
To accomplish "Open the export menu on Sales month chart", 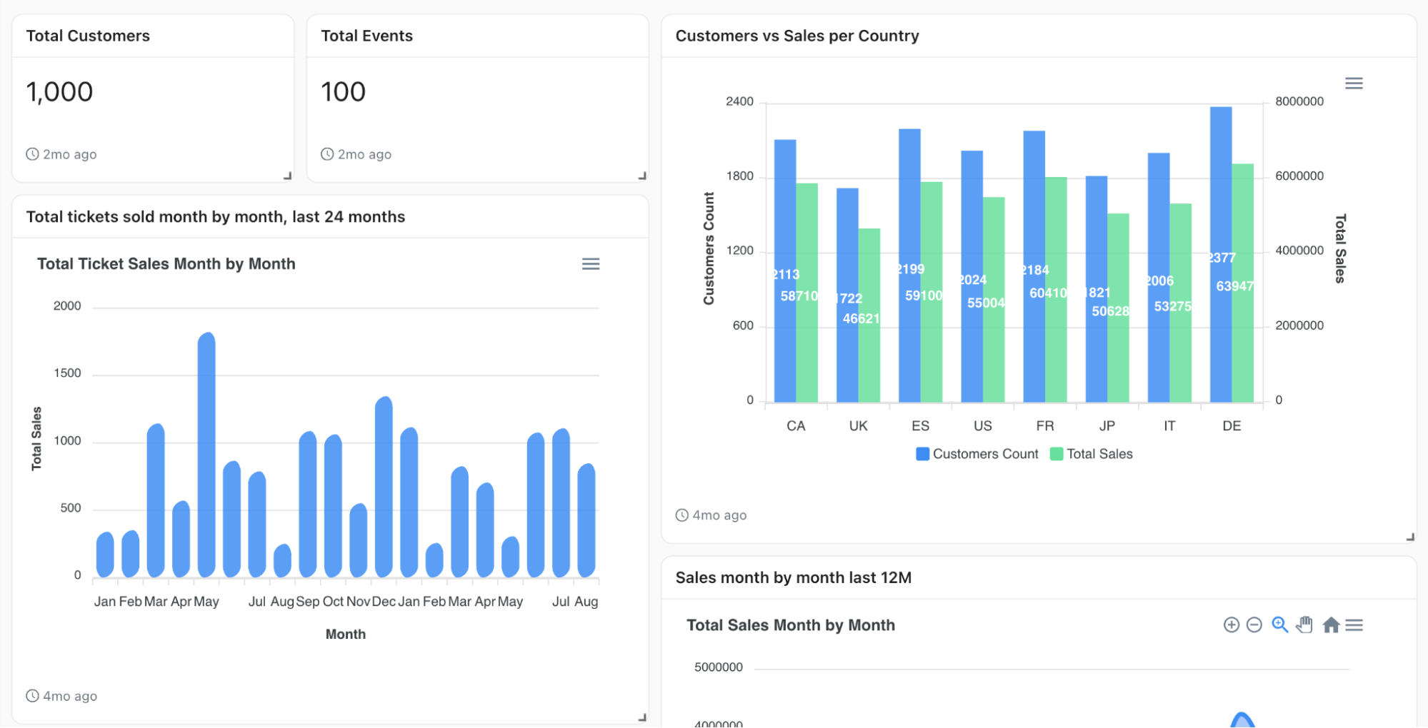I will coord(1354,625).
